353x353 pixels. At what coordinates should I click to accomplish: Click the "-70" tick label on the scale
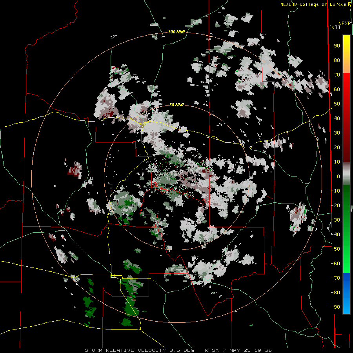click(x=336, y=278)
